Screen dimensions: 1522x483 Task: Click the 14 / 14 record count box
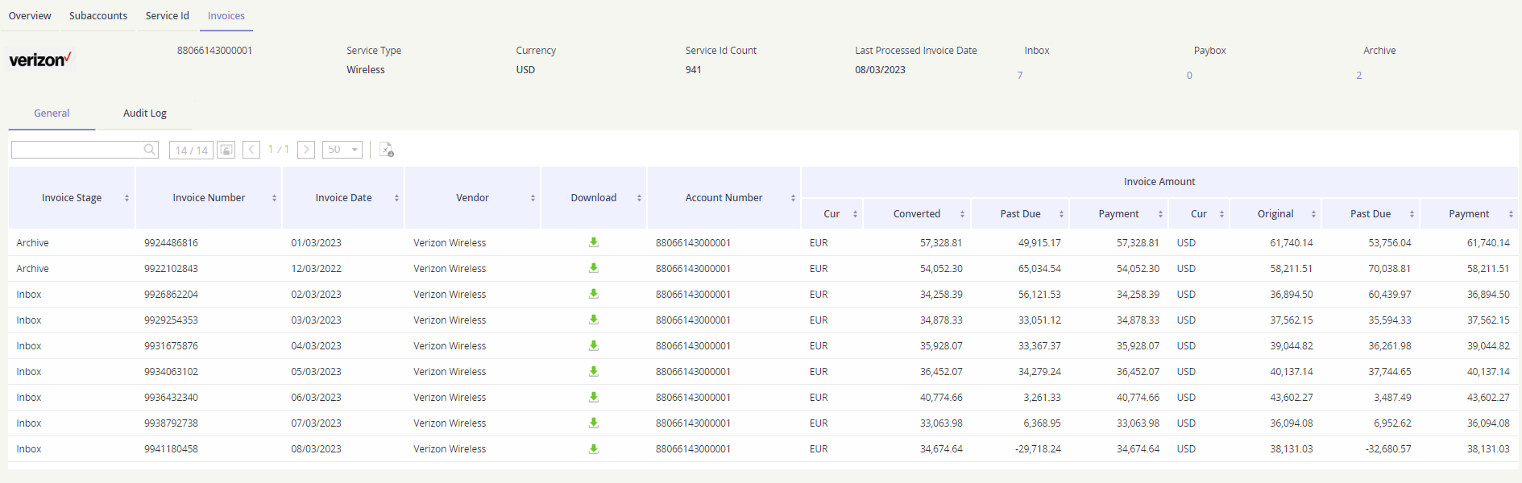coord(191,151)
